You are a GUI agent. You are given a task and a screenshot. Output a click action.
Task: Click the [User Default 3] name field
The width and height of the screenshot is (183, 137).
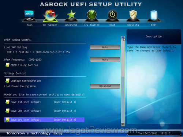pos(65,120)
